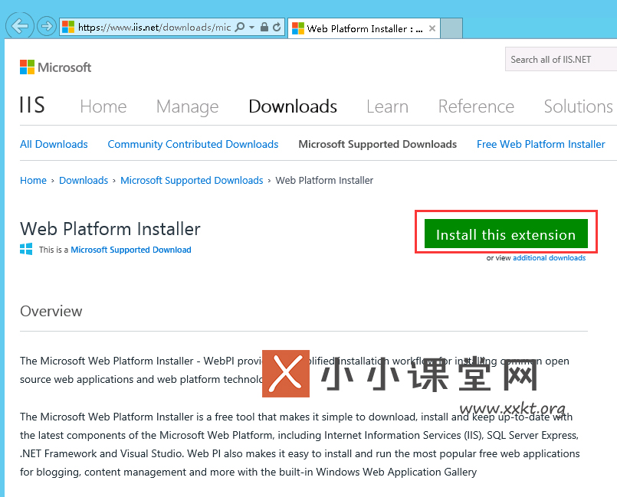Click the security lock icon in address bar
The height and width of the screenshot is (497, 617).
tap(264, 27)
